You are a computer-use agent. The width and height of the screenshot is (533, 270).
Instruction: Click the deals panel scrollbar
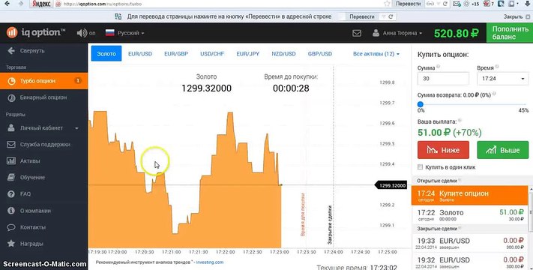point(531,212)
